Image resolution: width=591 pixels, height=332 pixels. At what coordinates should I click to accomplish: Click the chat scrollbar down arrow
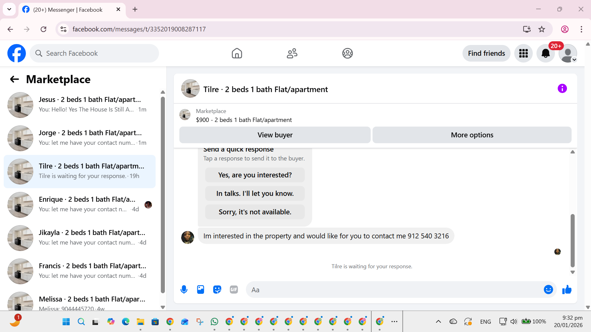click(573, 272)
